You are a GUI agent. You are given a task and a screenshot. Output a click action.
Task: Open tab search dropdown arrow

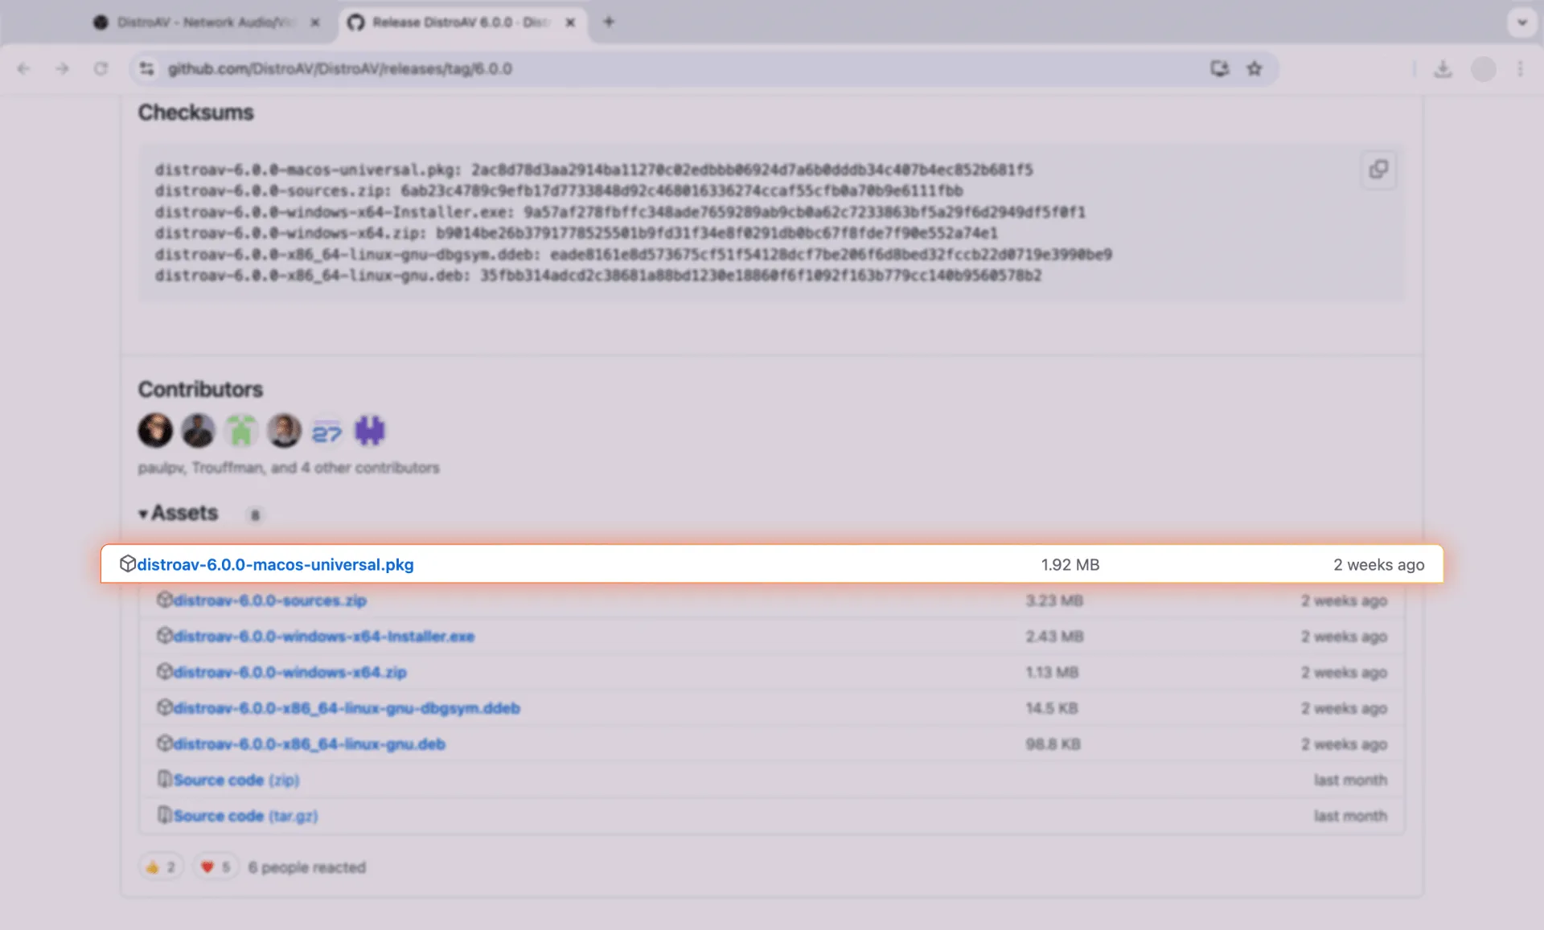(1522, 23)
